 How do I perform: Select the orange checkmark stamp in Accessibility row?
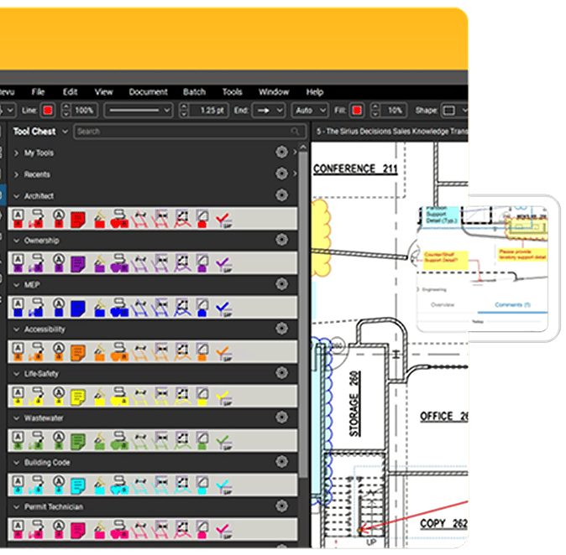tap(224, 354)
